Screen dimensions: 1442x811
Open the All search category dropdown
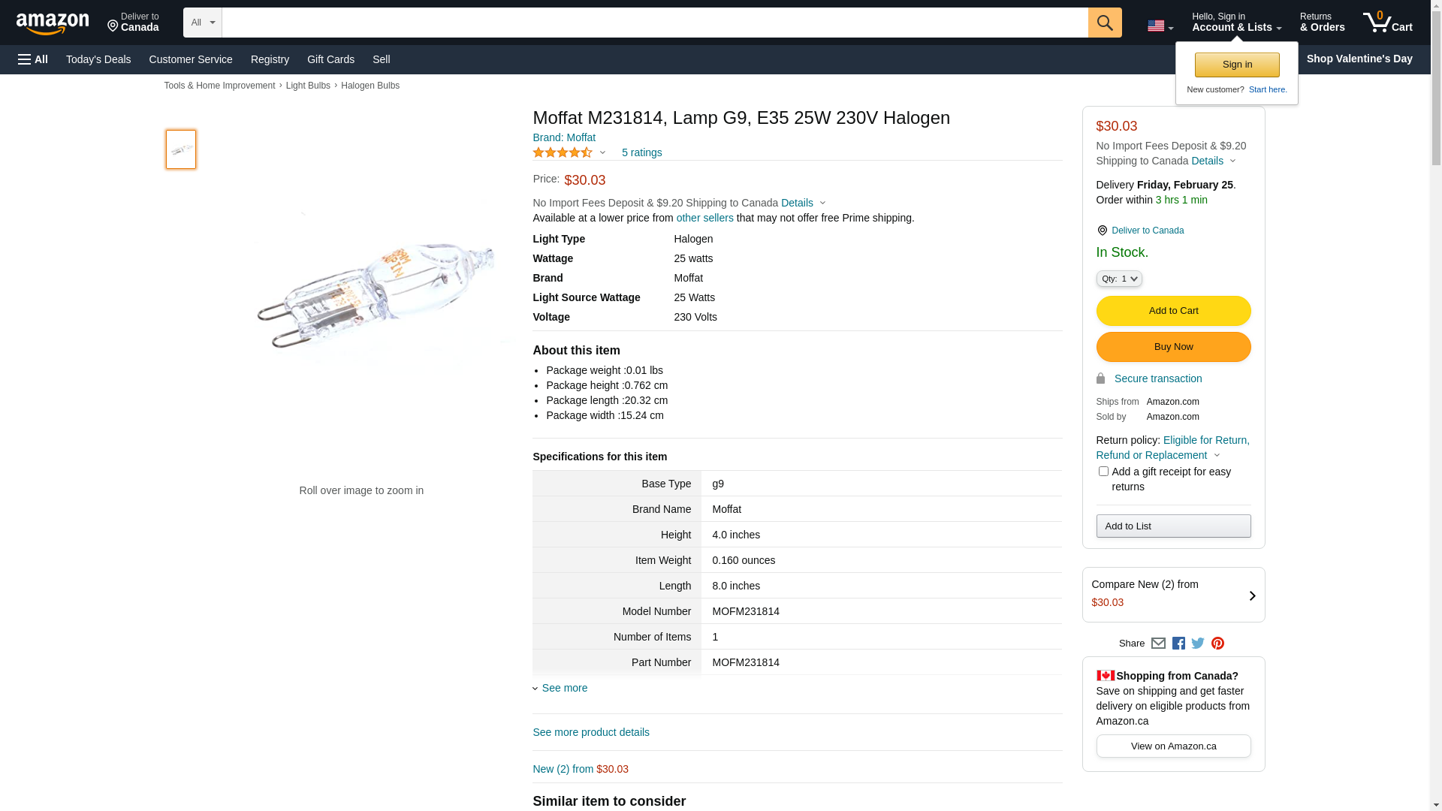point(202,23)
